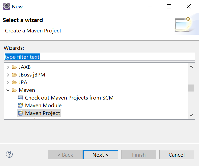Image resolution: width=199 pixels, height=166 pixels.
Task: Proceed with the Next button
Action: click(x=101, y=155)
